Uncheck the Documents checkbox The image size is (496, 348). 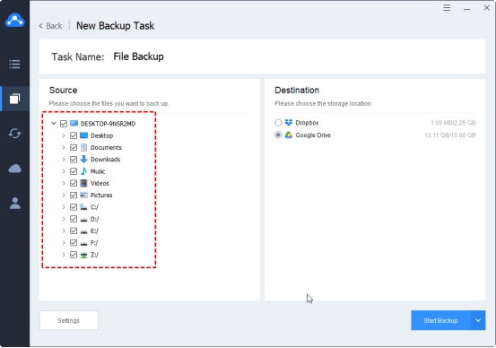click(74, 147)
